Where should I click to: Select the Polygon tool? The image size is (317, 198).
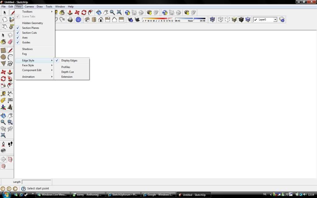point(3,64)
